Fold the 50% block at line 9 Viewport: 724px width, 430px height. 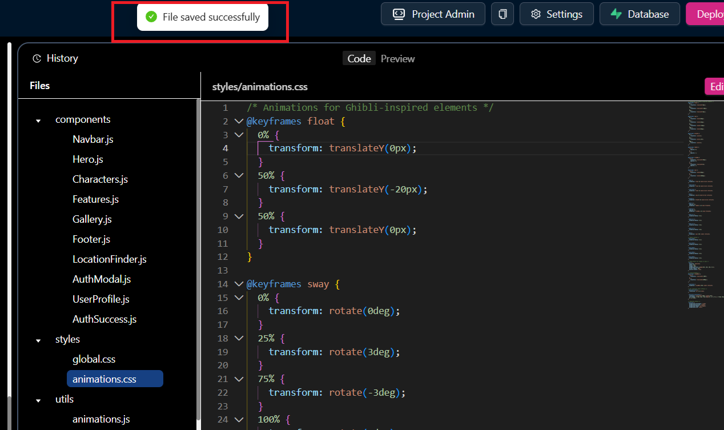click(x=239, y=216)
